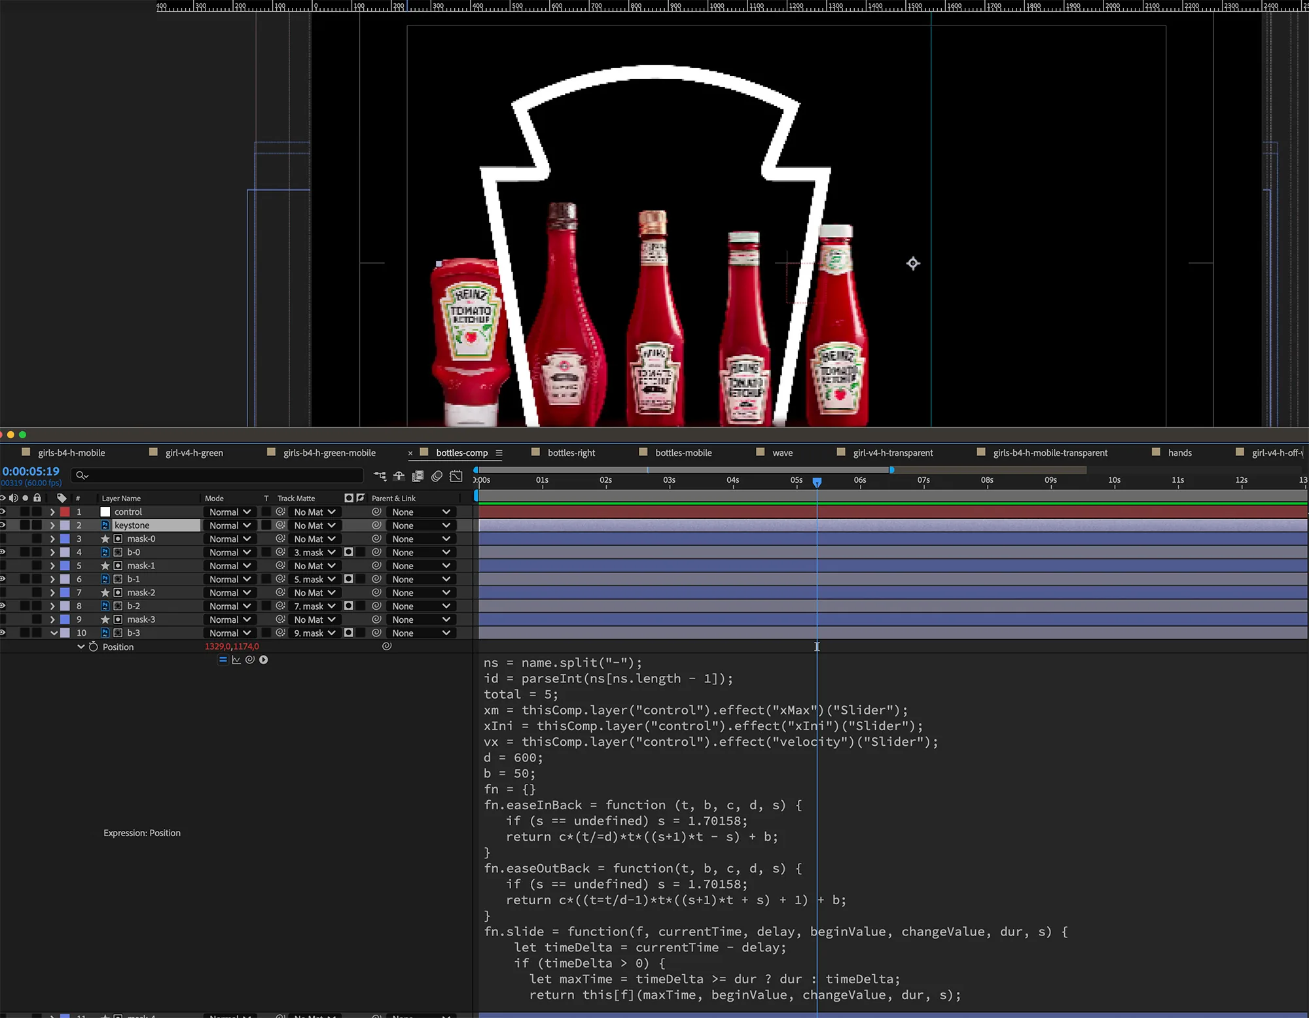Open Track Matte dropdown for b-3 layer

tap(314, 633)
